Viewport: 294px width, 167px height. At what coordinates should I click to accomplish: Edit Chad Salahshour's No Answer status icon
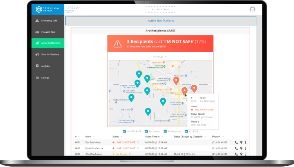coord(130,154)
